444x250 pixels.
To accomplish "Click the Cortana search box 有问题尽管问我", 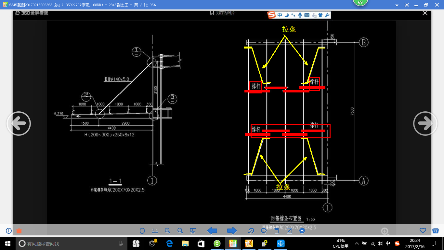I will pos(70,243).
